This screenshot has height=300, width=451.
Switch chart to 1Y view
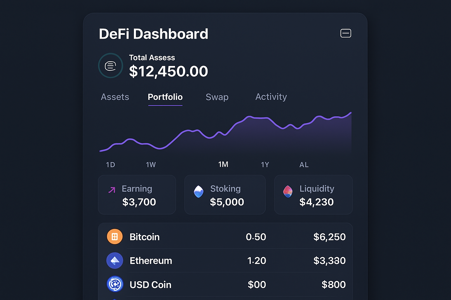point(265,165)
